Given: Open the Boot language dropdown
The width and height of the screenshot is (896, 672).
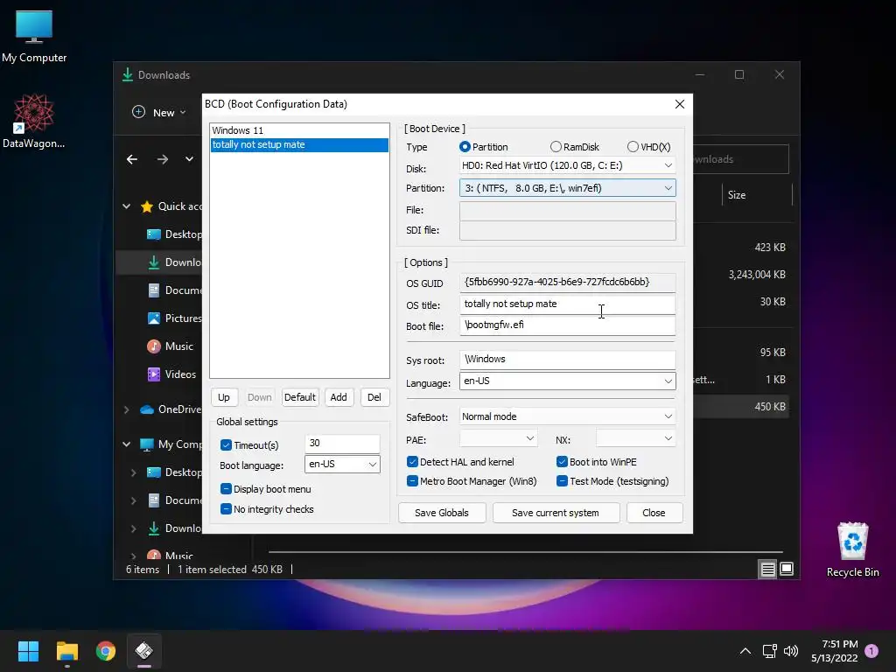Looking at the screenshot, I should pos(342,464).
